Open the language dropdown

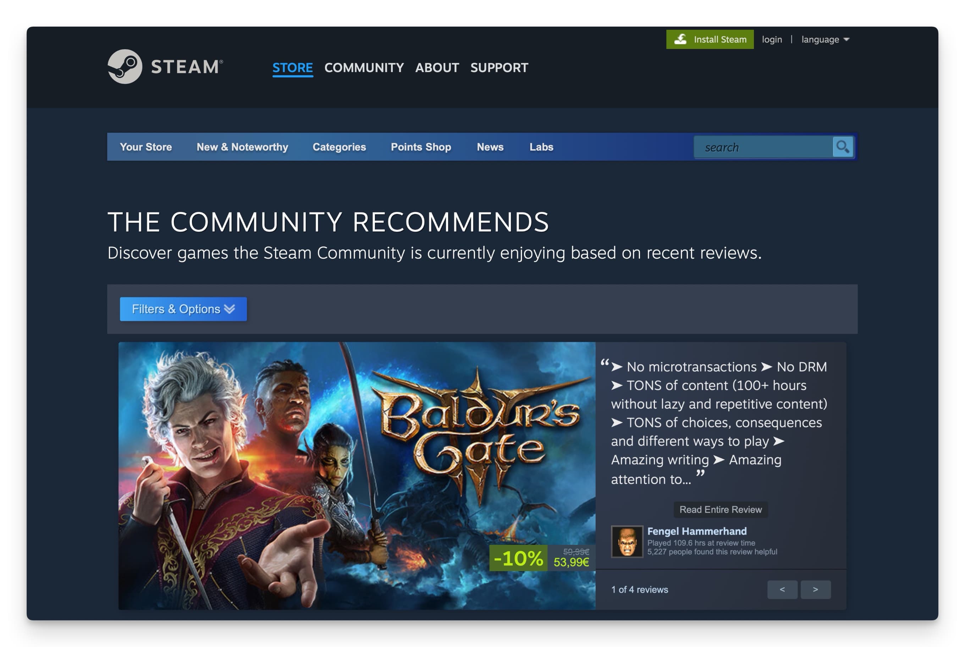(x=825, y=39)
